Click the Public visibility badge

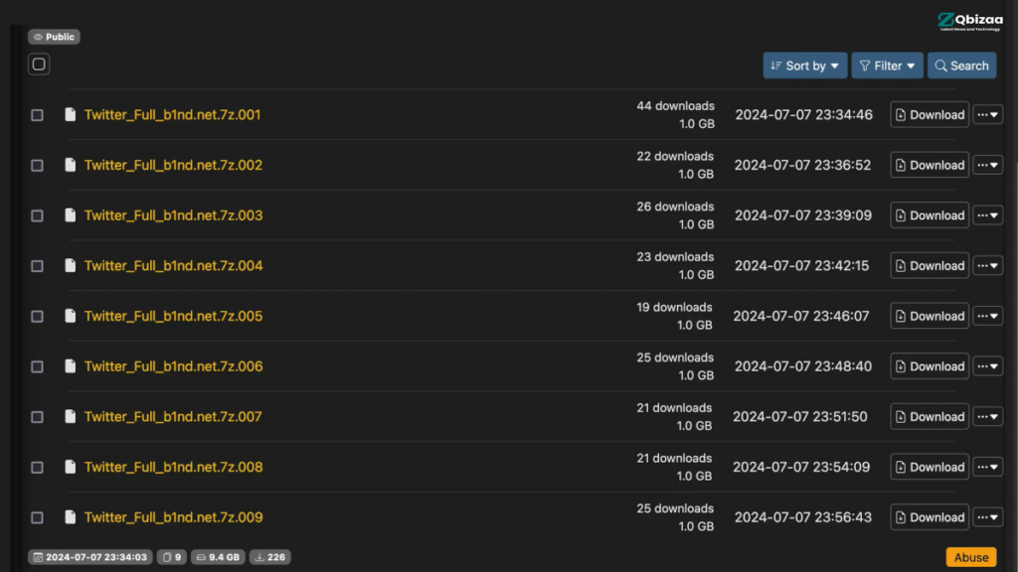coord(54,37)
